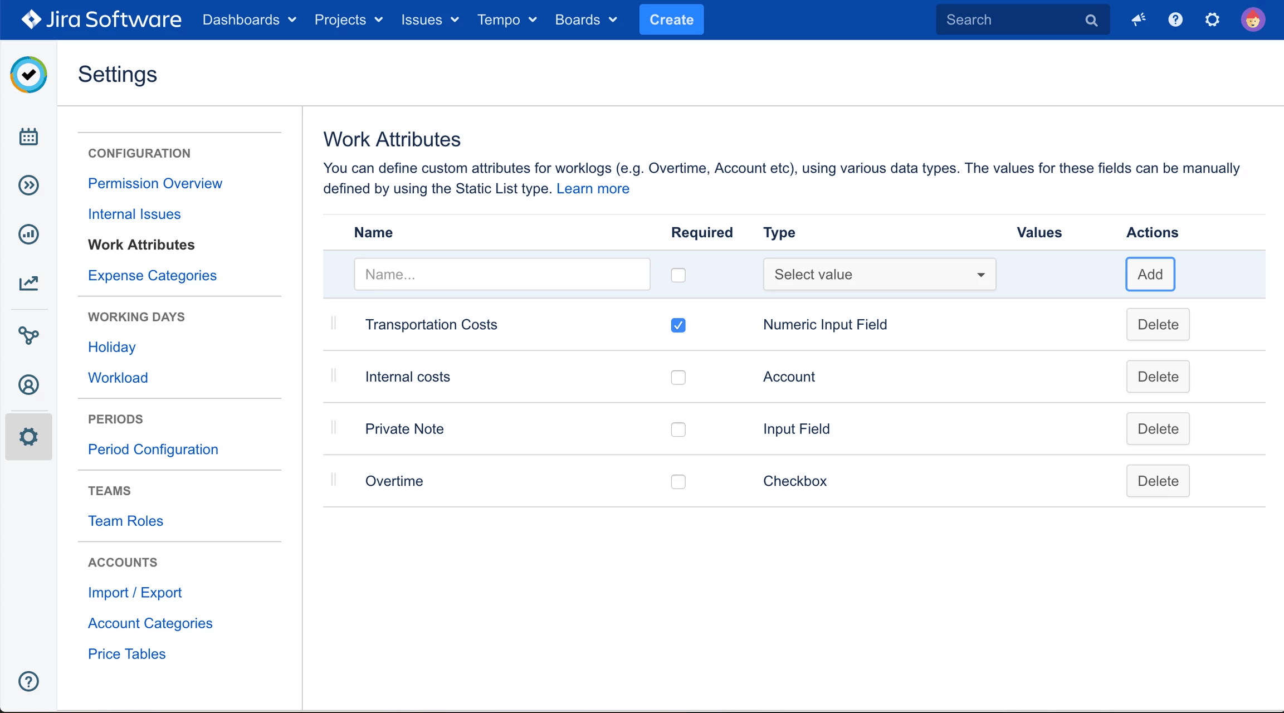
Task: Open the Select value type dropdown
Action: [x=878, y=274]
